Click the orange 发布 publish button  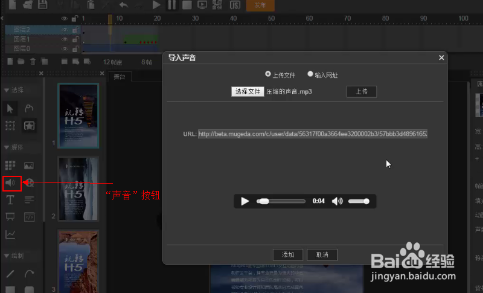(x=260, y=5)
